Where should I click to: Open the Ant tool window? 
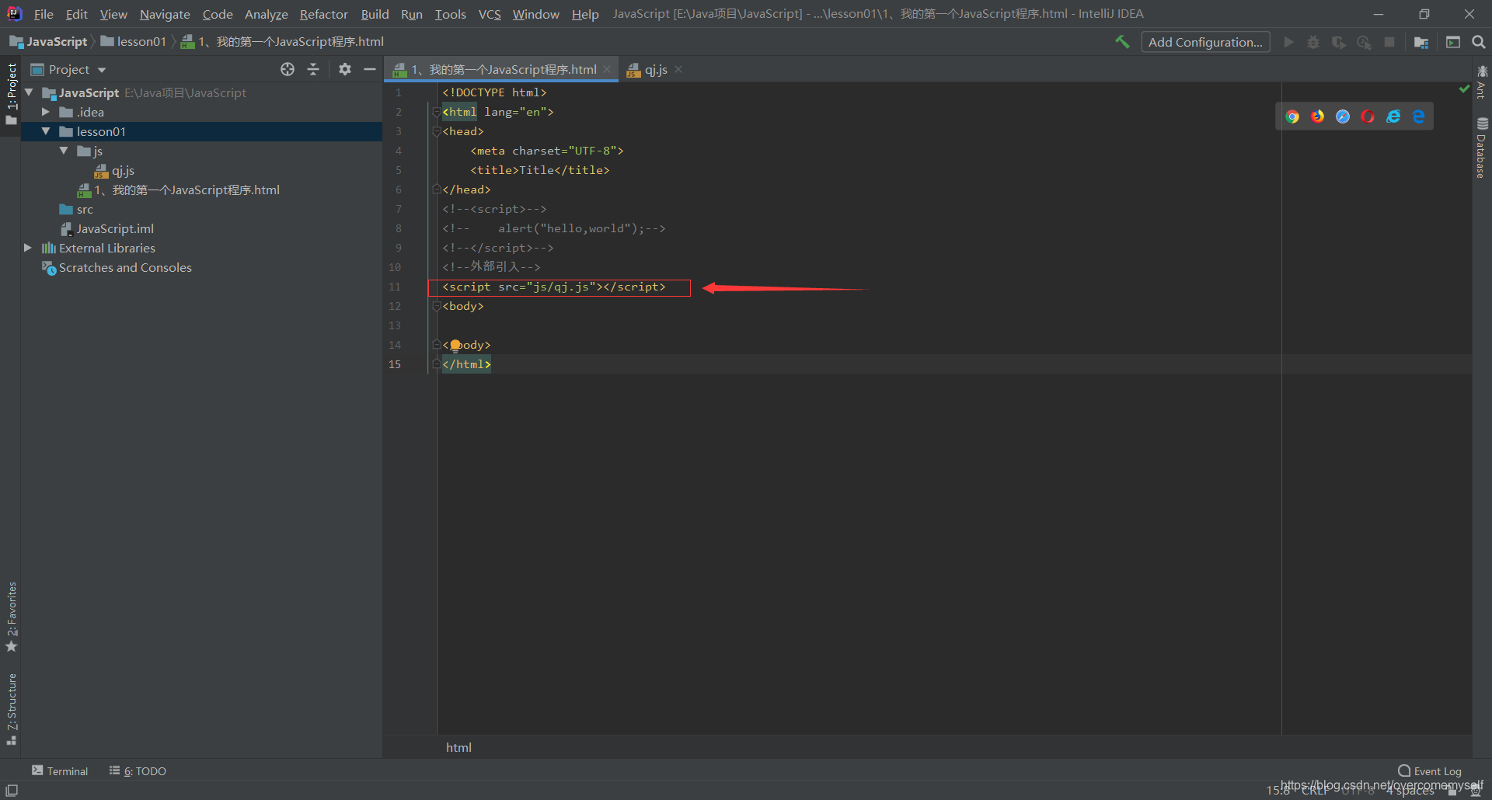(1481, 82)
